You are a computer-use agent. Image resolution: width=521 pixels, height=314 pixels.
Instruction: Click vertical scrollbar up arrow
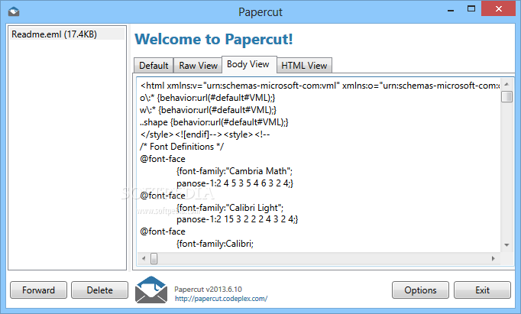(506, 84)
